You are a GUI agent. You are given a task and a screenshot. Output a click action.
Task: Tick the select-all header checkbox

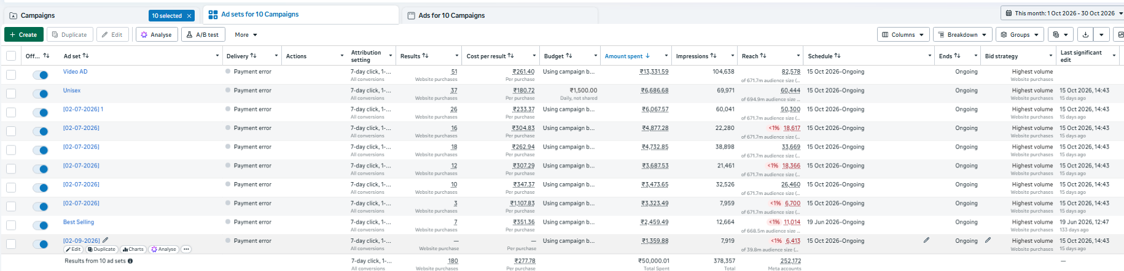click(11, 56)
